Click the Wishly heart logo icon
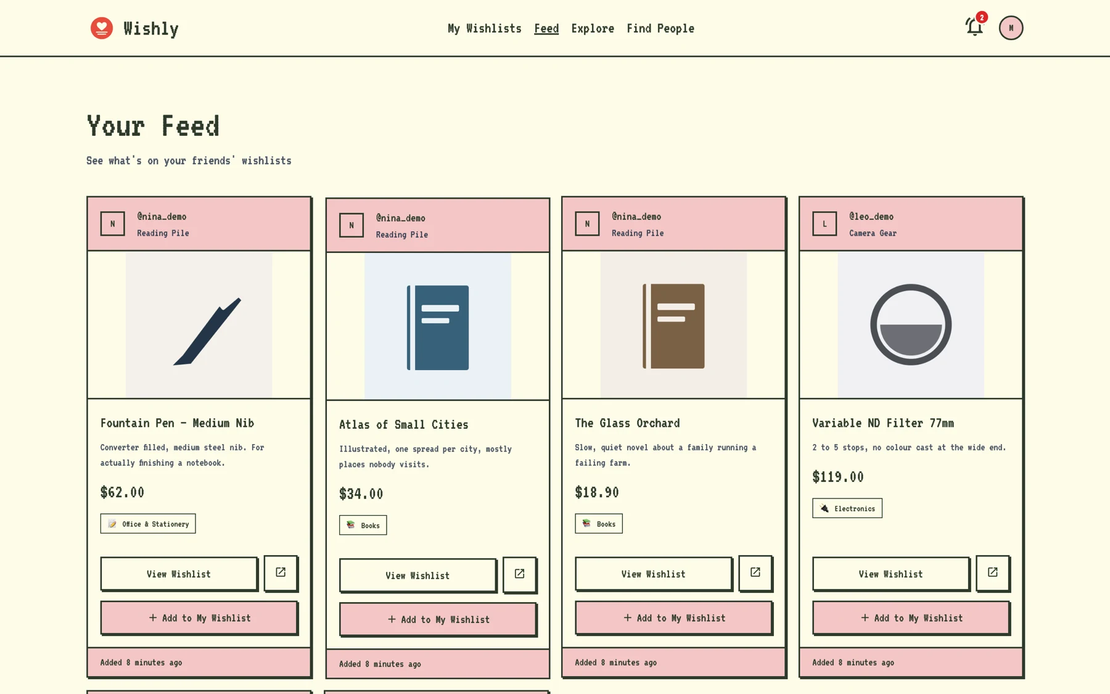 tap(102, 28)
